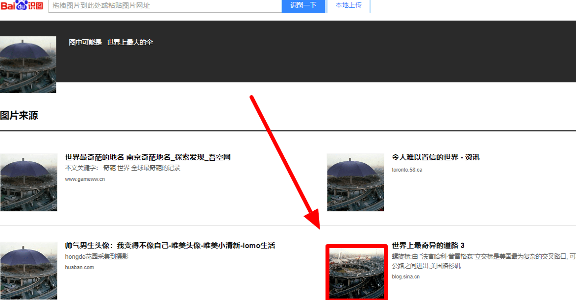The height and width of the screenshot is (300, 576).
Task: Select the 世界上最大的伞 guess text
Action: tap(130, 43)
